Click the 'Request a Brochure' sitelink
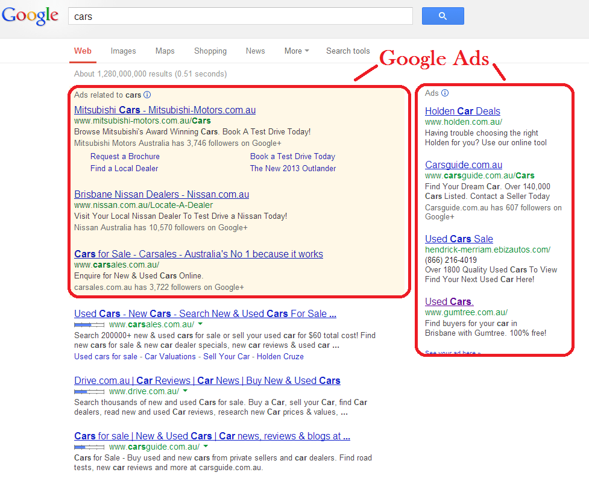589x484 pixels. coord(125,156)
